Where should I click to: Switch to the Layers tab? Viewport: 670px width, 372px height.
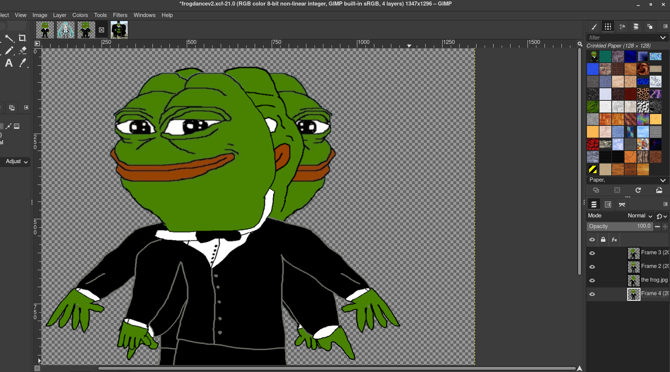point(594,204)
